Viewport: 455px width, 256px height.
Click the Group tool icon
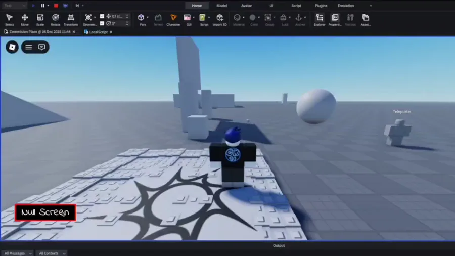[x=268, y=17]
